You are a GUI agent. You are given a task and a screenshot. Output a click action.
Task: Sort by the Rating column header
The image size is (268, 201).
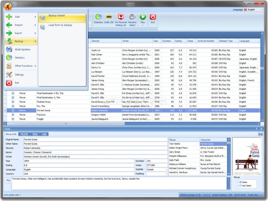[180, 41]
